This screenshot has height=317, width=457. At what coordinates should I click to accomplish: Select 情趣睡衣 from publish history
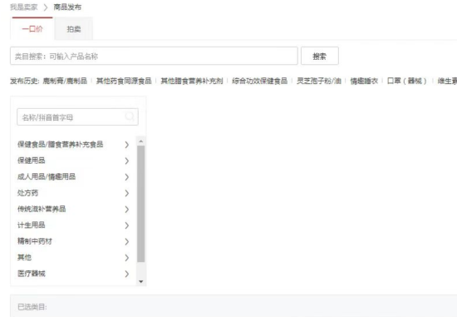click(364, 81)
